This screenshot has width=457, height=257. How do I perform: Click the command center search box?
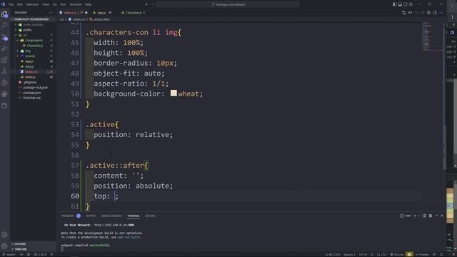click(228, 4)
